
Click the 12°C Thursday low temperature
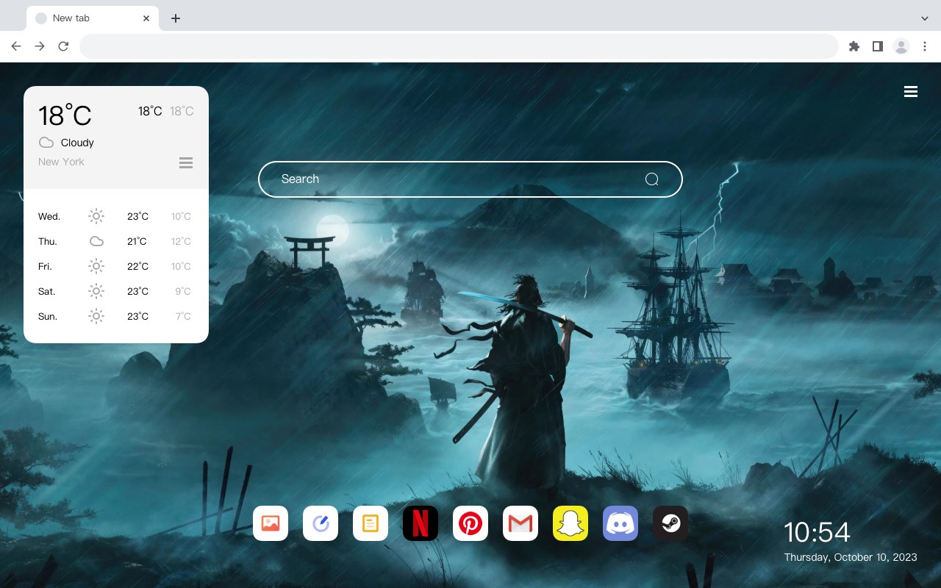[x=181, y=242]
